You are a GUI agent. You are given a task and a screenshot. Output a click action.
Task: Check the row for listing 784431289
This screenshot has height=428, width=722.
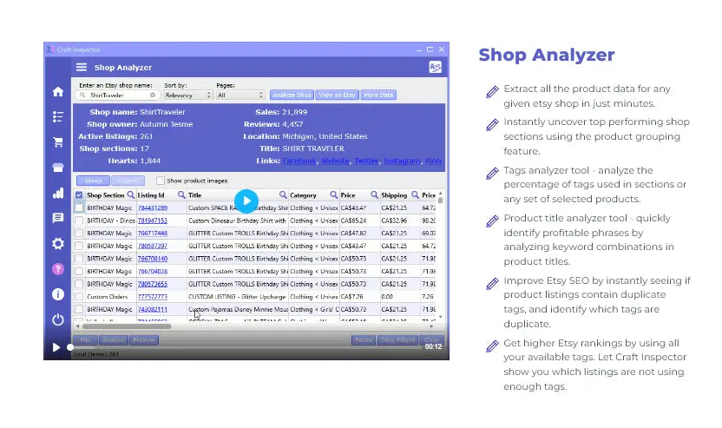tap(79, 207)
